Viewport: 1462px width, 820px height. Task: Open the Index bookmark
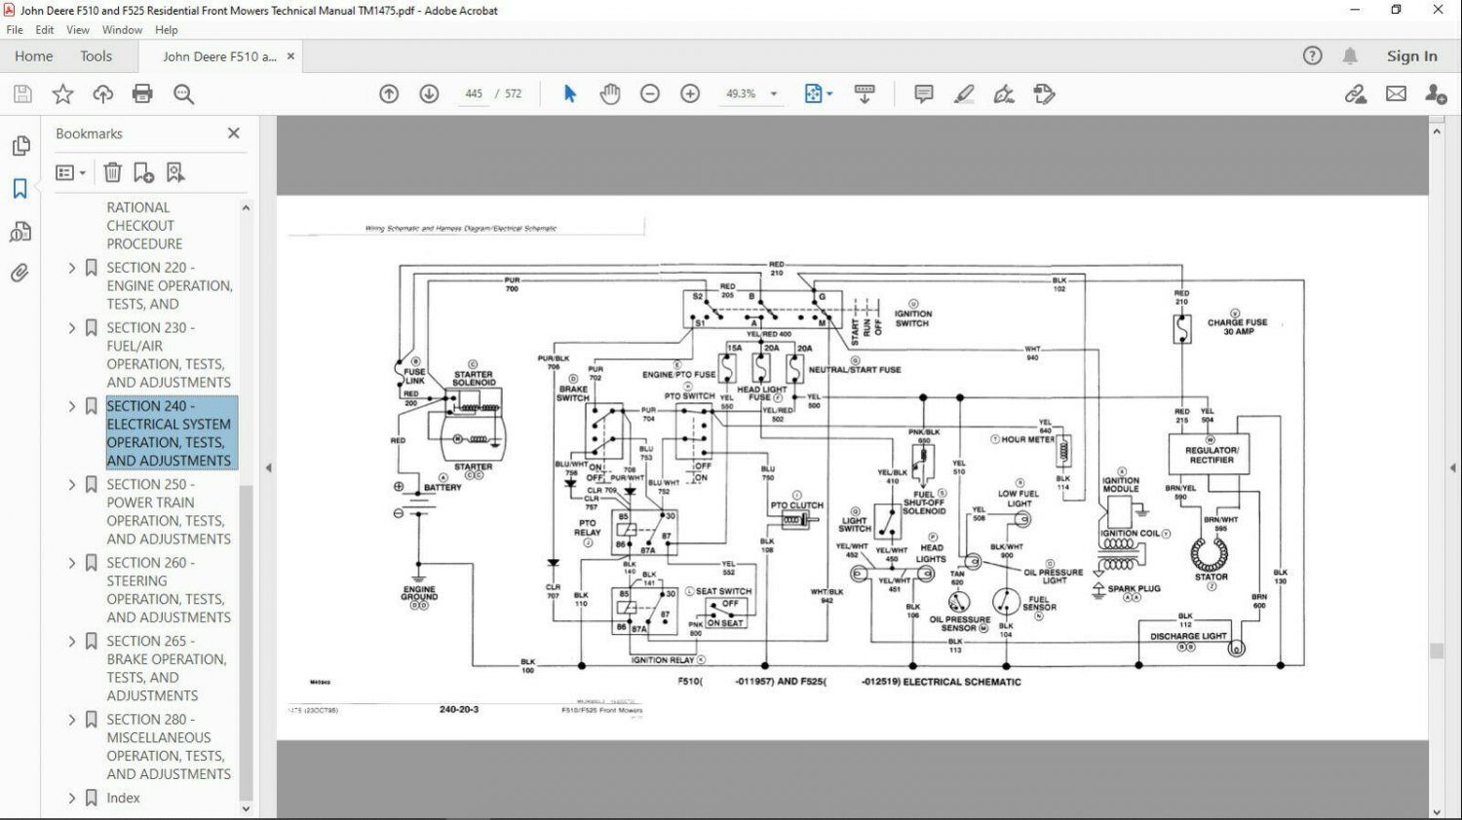pyautogui.click(x=123, y=798)
